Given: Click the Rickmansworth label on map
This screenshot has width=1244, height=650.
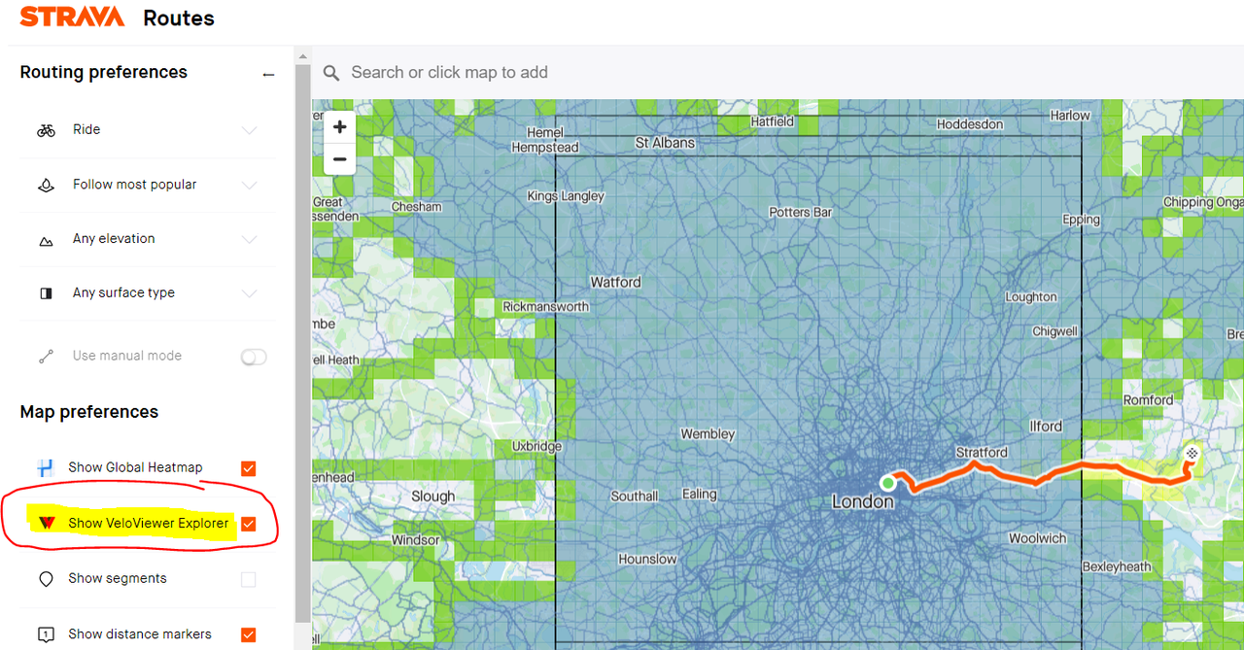Looking at the screenshot, I should coord(546,306).
